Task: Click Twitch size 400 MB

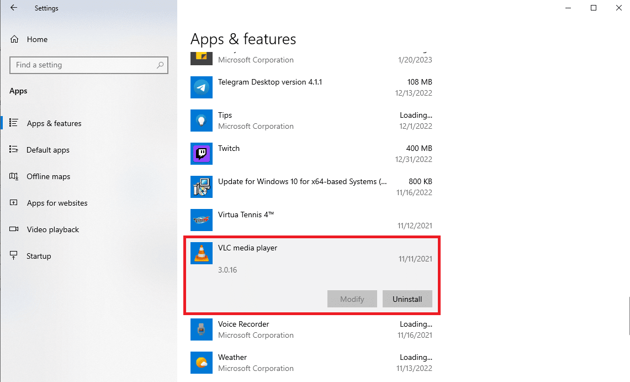Action: 419,148
